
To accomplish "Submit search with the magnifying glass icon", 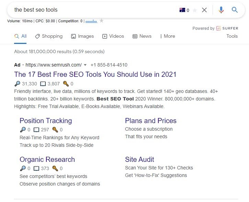I will tap(235, 10).
